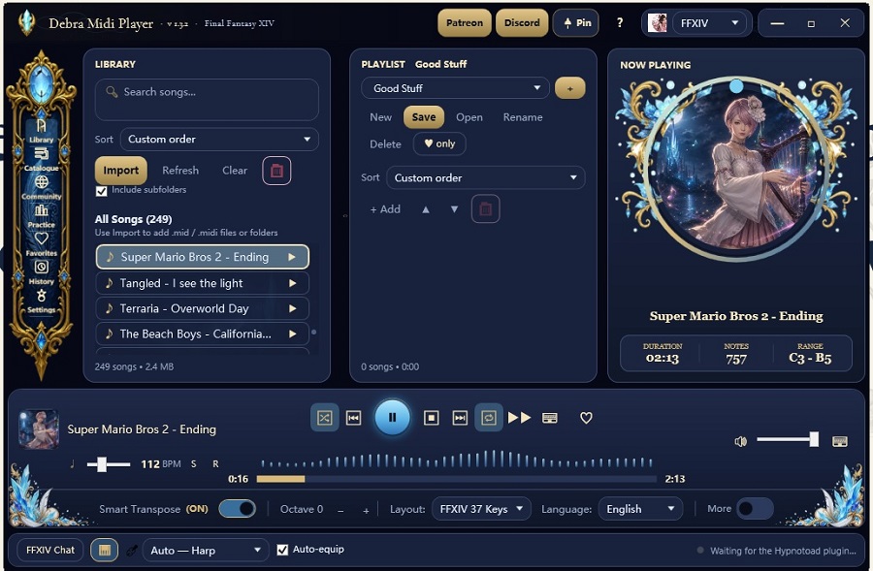Open the Practice sidebar section

click(41, 216)
